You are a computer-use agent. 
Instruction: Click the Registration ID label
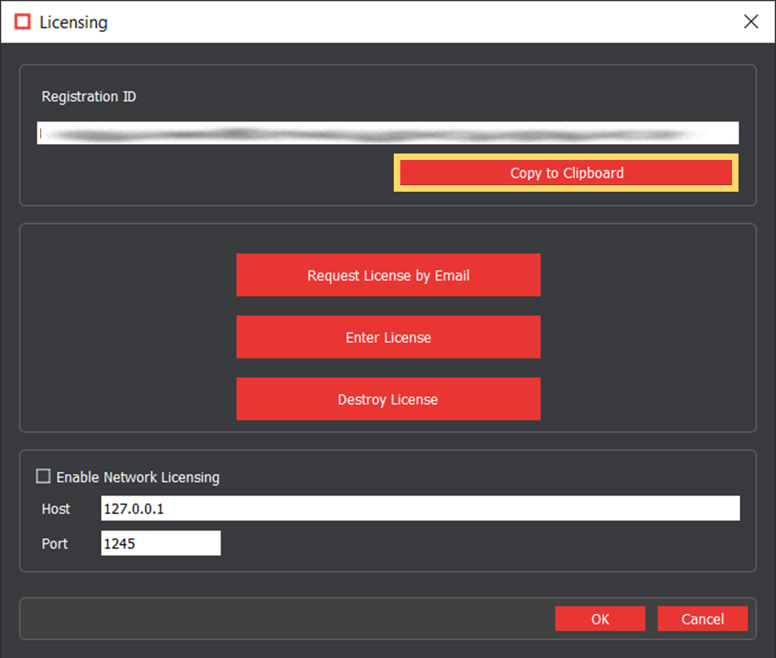(89, 97)
